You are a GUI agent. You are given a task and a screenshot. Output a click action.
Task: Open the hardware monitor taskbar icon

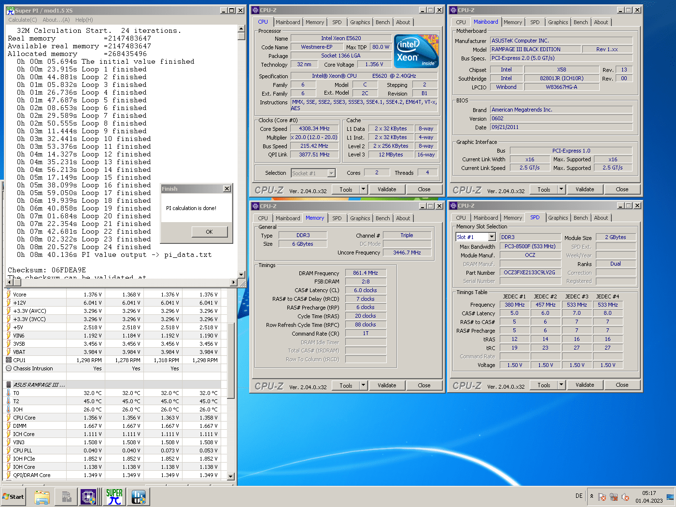[138, 497]
